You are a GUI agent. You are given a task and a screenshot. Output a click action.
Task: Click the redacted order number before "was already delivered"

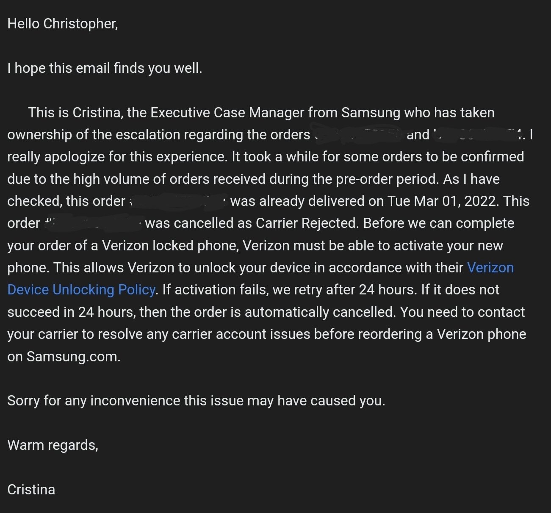click(179, 201)
